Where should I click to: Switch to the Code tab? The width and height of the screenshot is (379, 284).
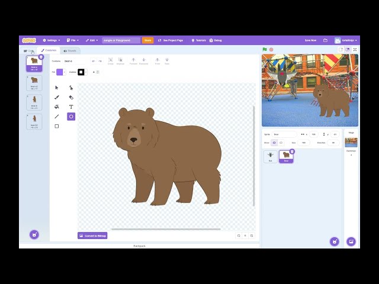click(x=29, y=51)
